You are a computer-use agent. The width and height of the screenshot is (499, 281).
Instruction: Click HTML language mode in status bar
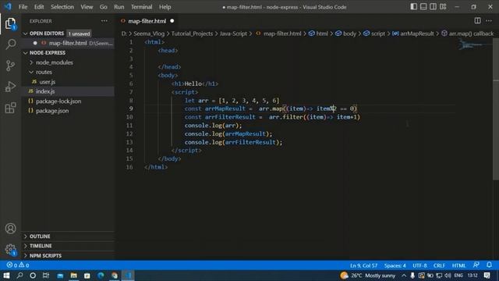[458, 265]
